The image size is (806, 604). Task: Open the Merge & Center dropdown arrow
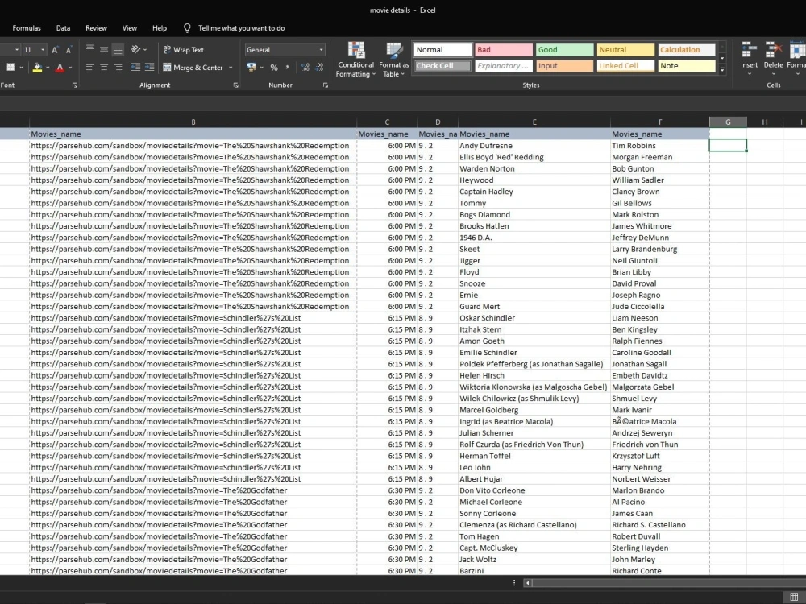231,68
